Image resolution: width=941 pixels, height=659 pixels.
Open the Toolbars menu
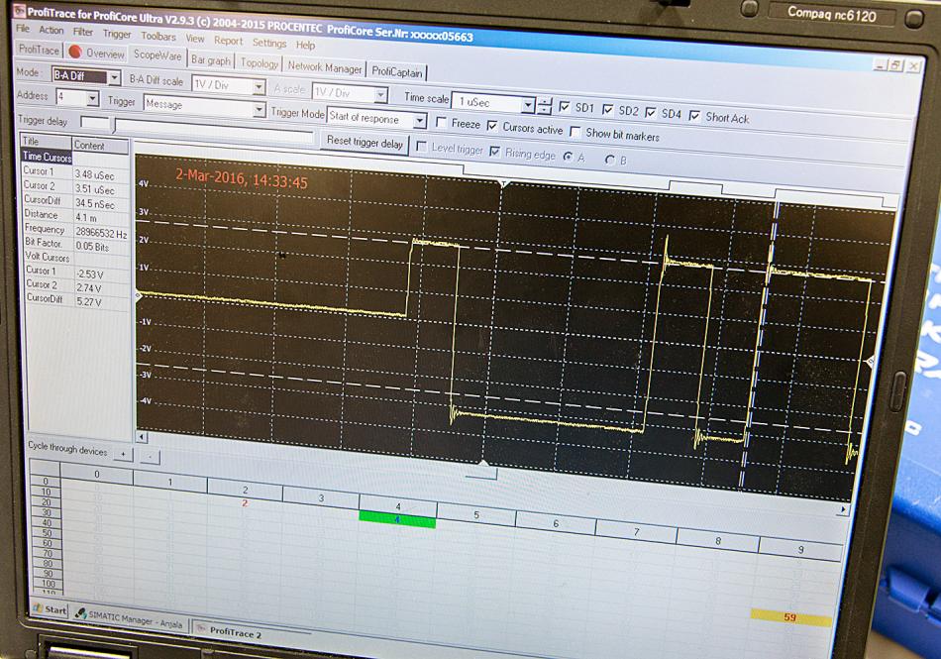point(158,37)
